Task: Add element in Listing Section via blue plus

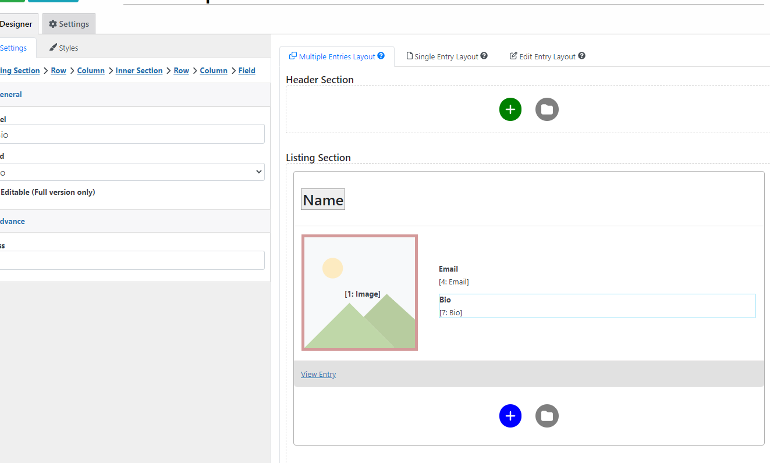Action: pos(510,416)
